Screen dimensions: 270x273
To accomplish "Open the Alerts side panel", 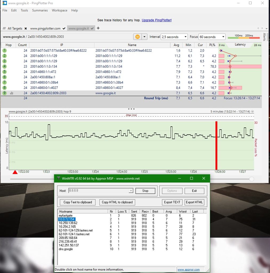I will pos(264,37).
